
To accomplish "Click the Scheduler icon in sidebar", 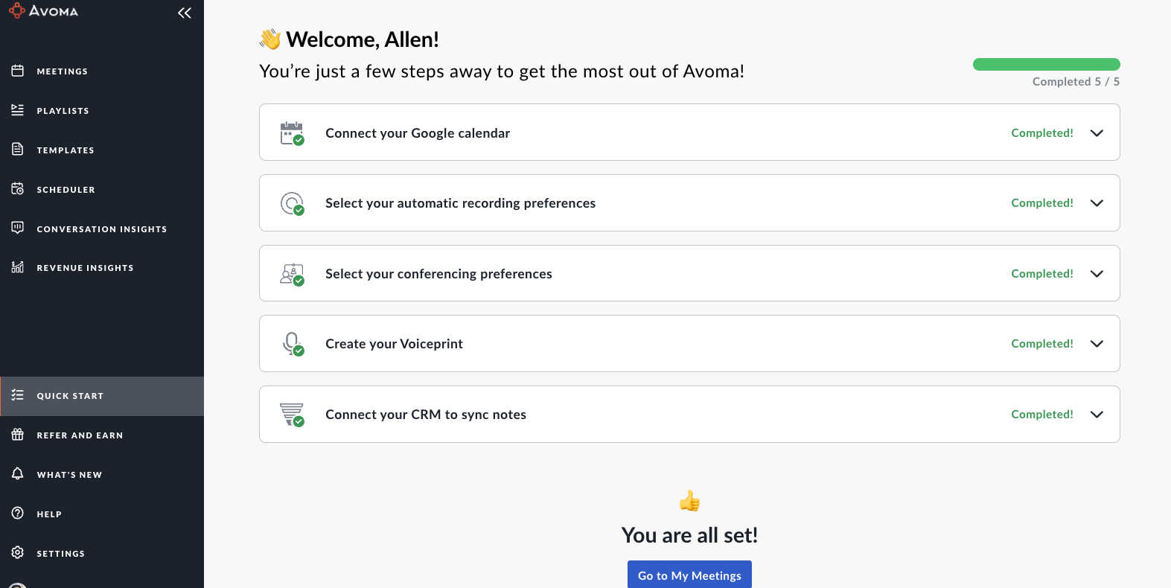I will point(18,189).
